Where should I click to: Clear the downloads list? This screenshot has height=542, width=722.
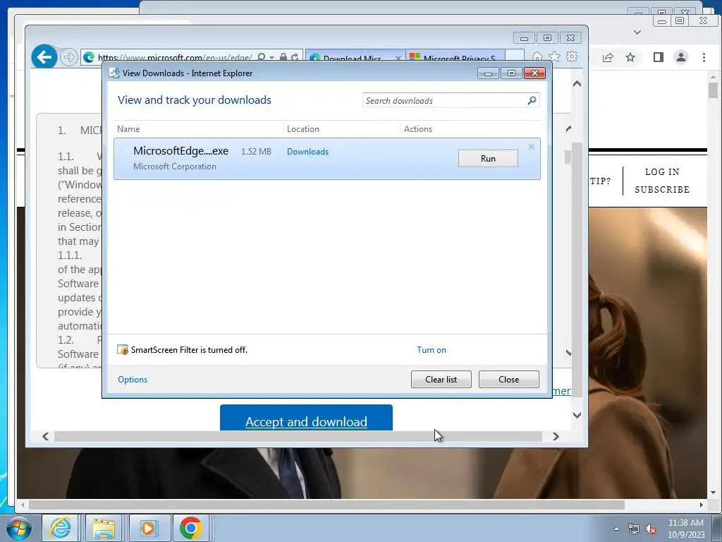(x=441, y=379)
